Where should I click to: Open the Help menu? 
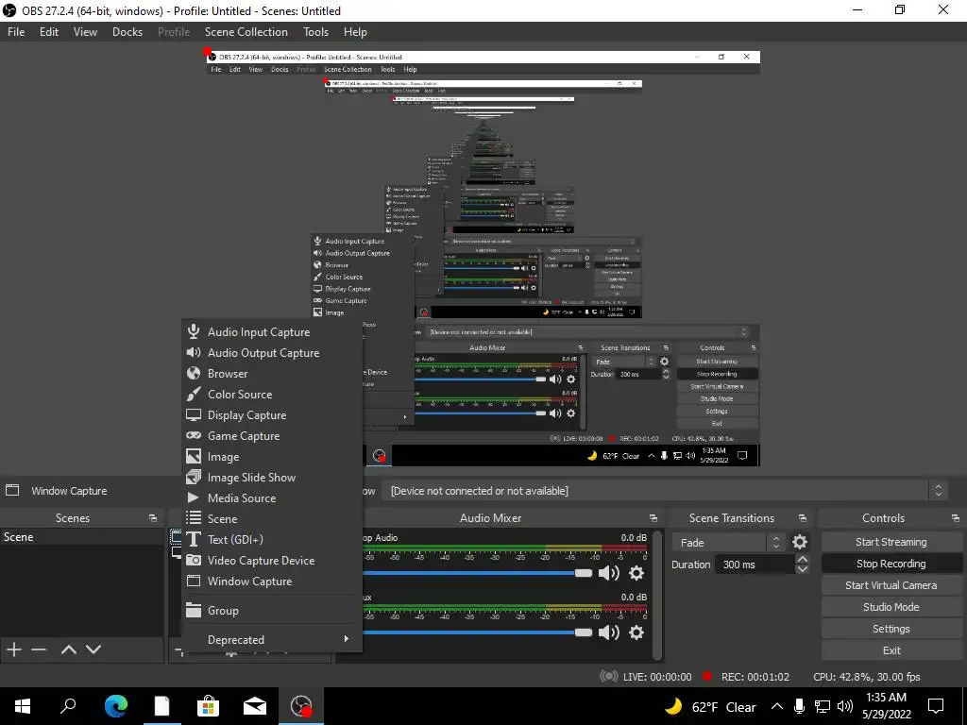pos(355,32)
